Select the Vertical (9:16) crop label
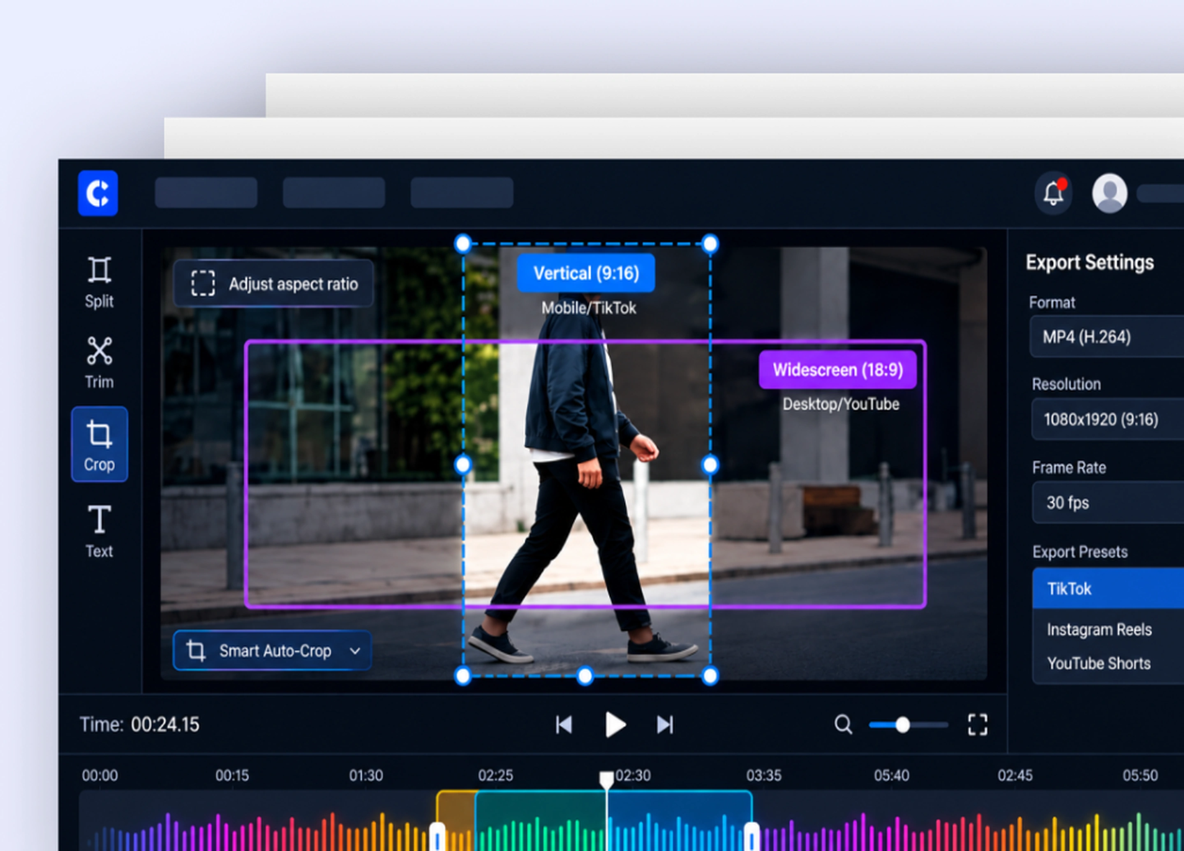Screen dimensions: 1184x851 coord(586,273)
